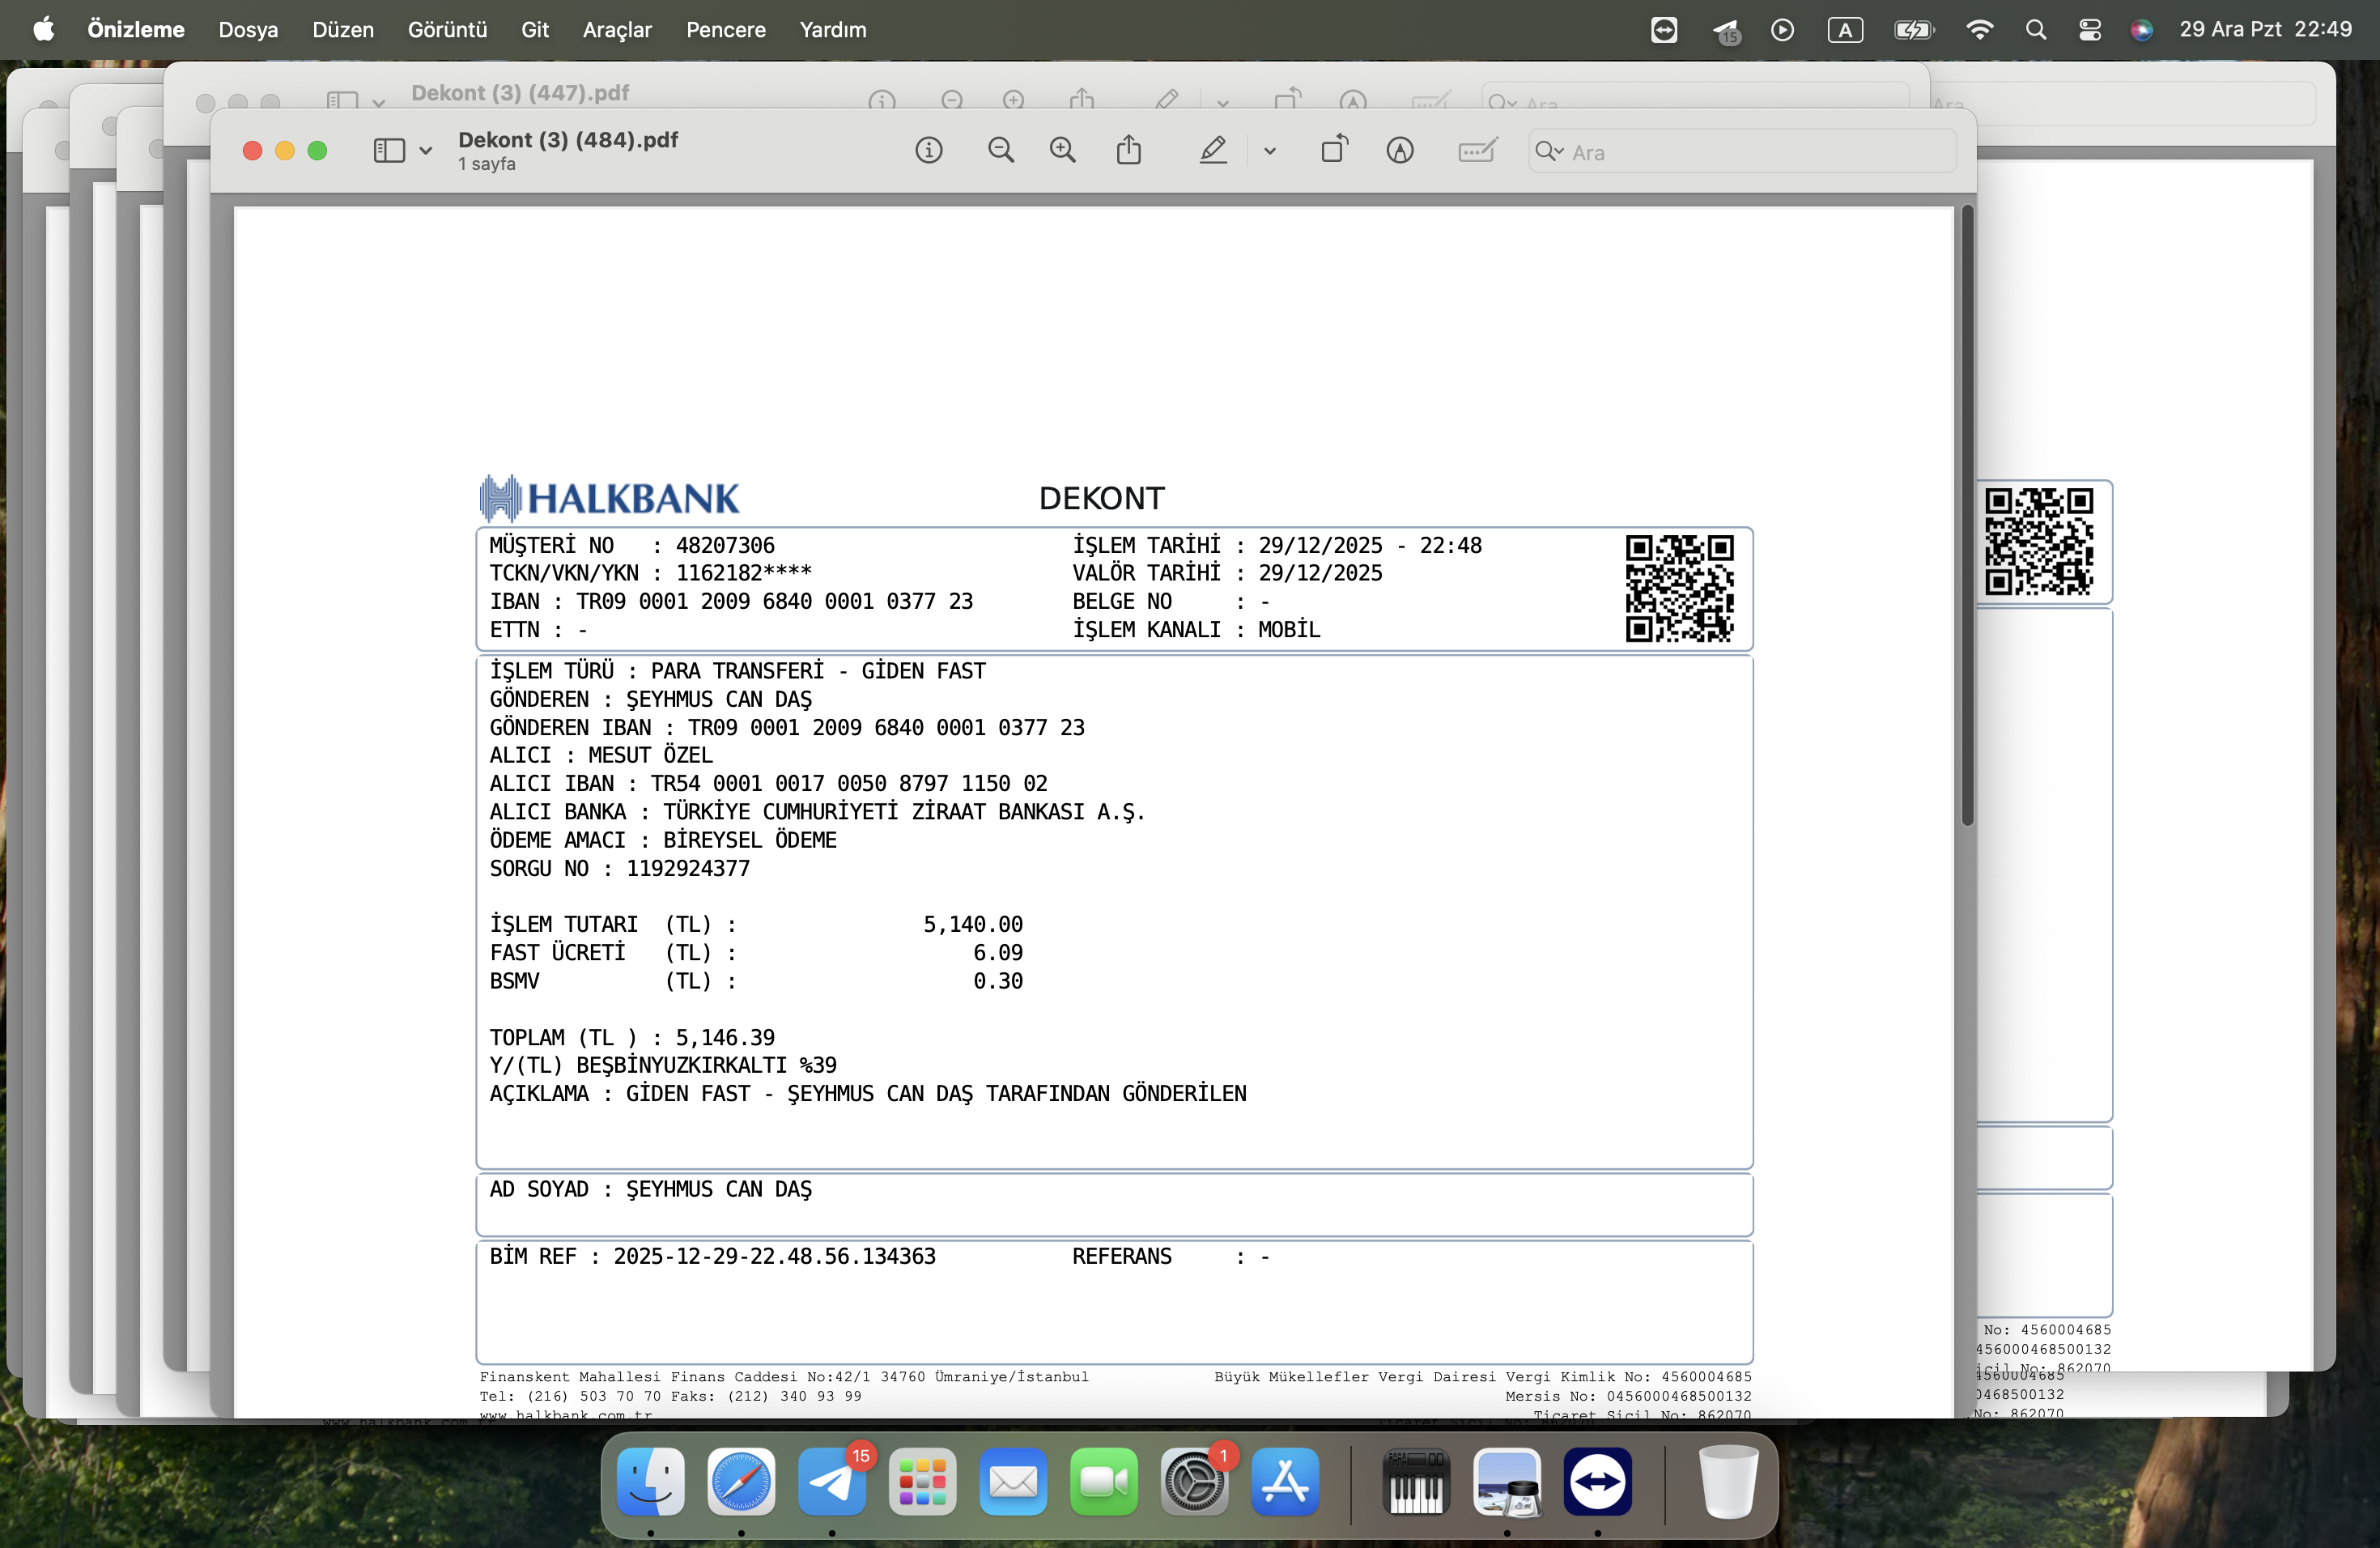The image size is (2380, 1548).
Task: Open Mail from the Dock
Action: (1013, 1481)
